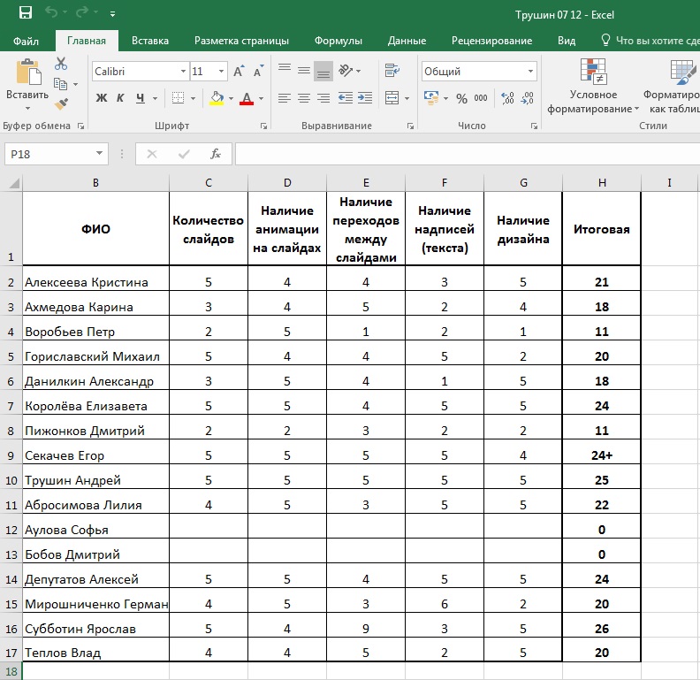The width and height of the screenshot is (700, 680).
Task: Toggle wrap text button
Action: 392,70
